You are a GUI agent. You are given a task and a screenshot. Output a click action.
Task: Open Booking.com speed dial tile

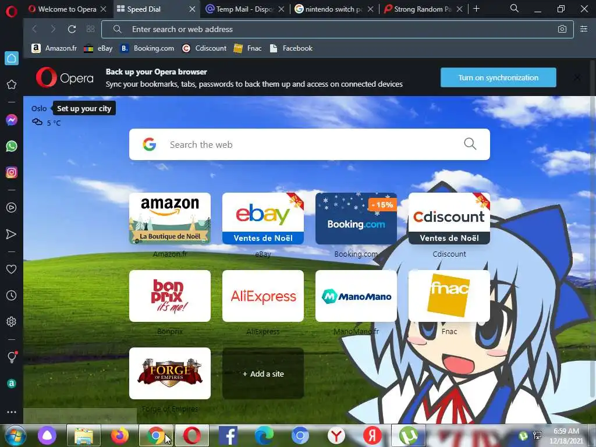point(356,219)
